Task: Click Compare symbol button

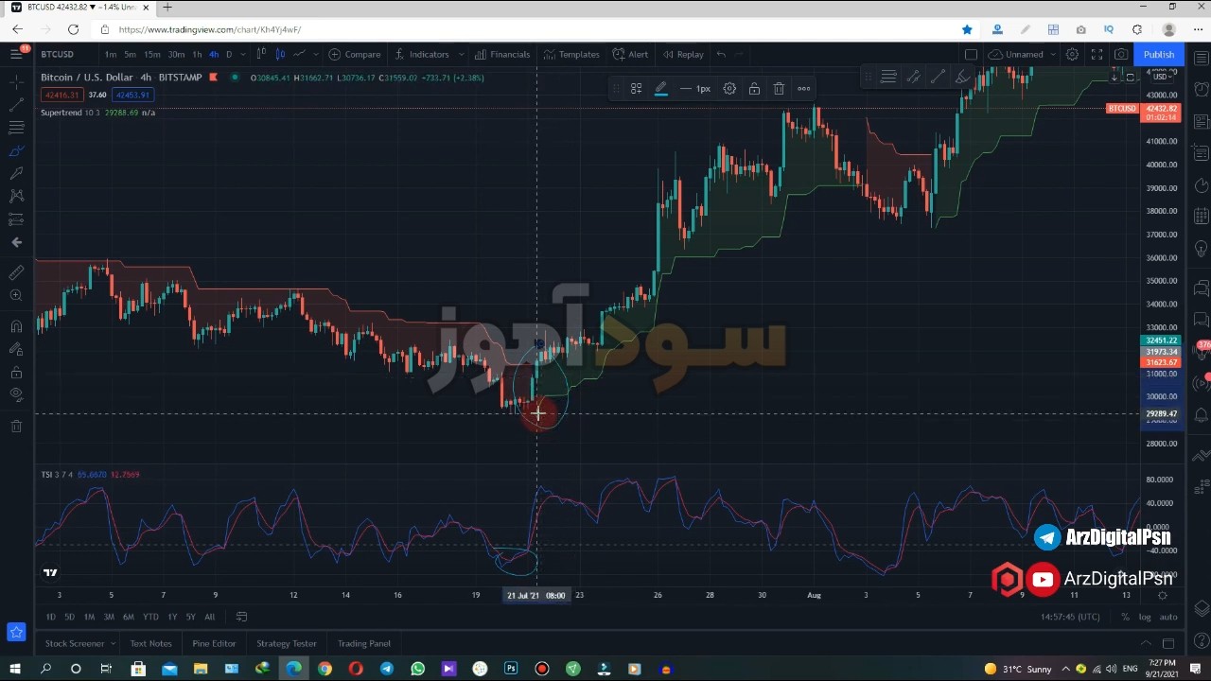Action: click(355, 54)
